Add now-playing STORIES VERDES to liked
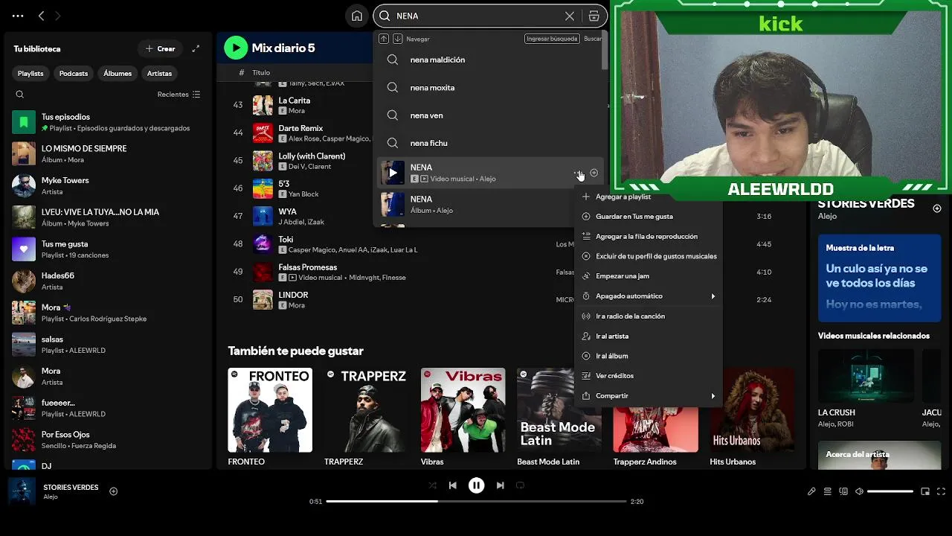952x536 pixels. pos(114,491)
